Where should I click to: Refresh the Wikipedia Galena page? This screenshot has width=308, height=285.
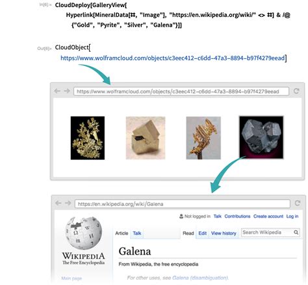coord(298,203)
